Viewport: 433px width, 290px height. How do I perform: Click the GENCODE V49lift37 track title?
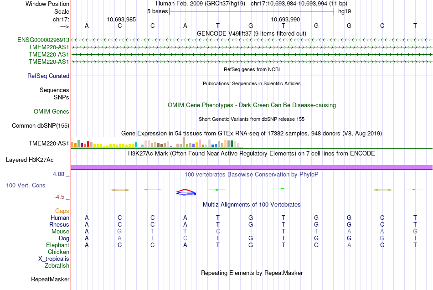coord(252,34)
